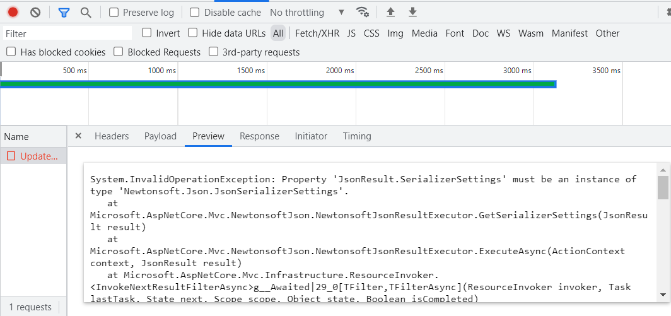The height and width of the screenshot is (316, 671).
Task: Open the network search magnifier
Action: point(86,12)
